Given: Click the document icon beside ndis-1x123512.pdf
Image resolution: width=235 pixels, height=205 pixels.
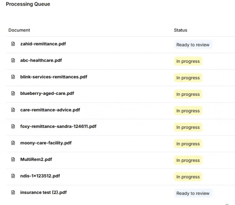Looking at the screenshot, I should pos(13,176).
